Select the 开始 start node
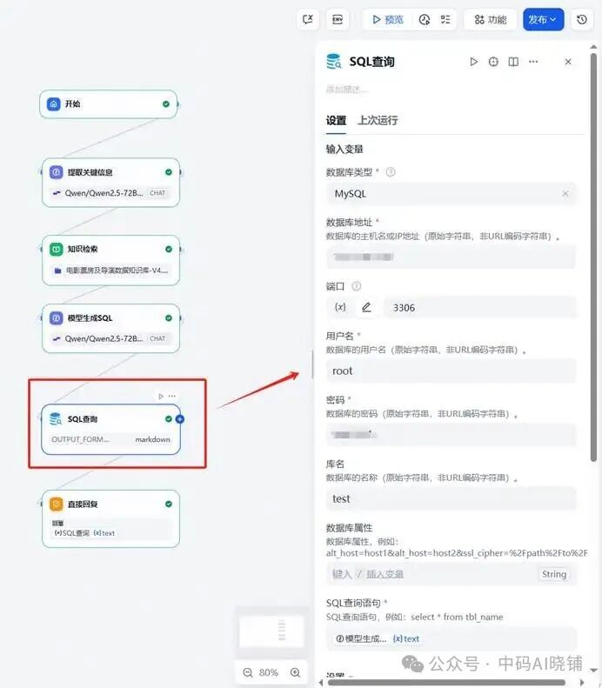 109,104
